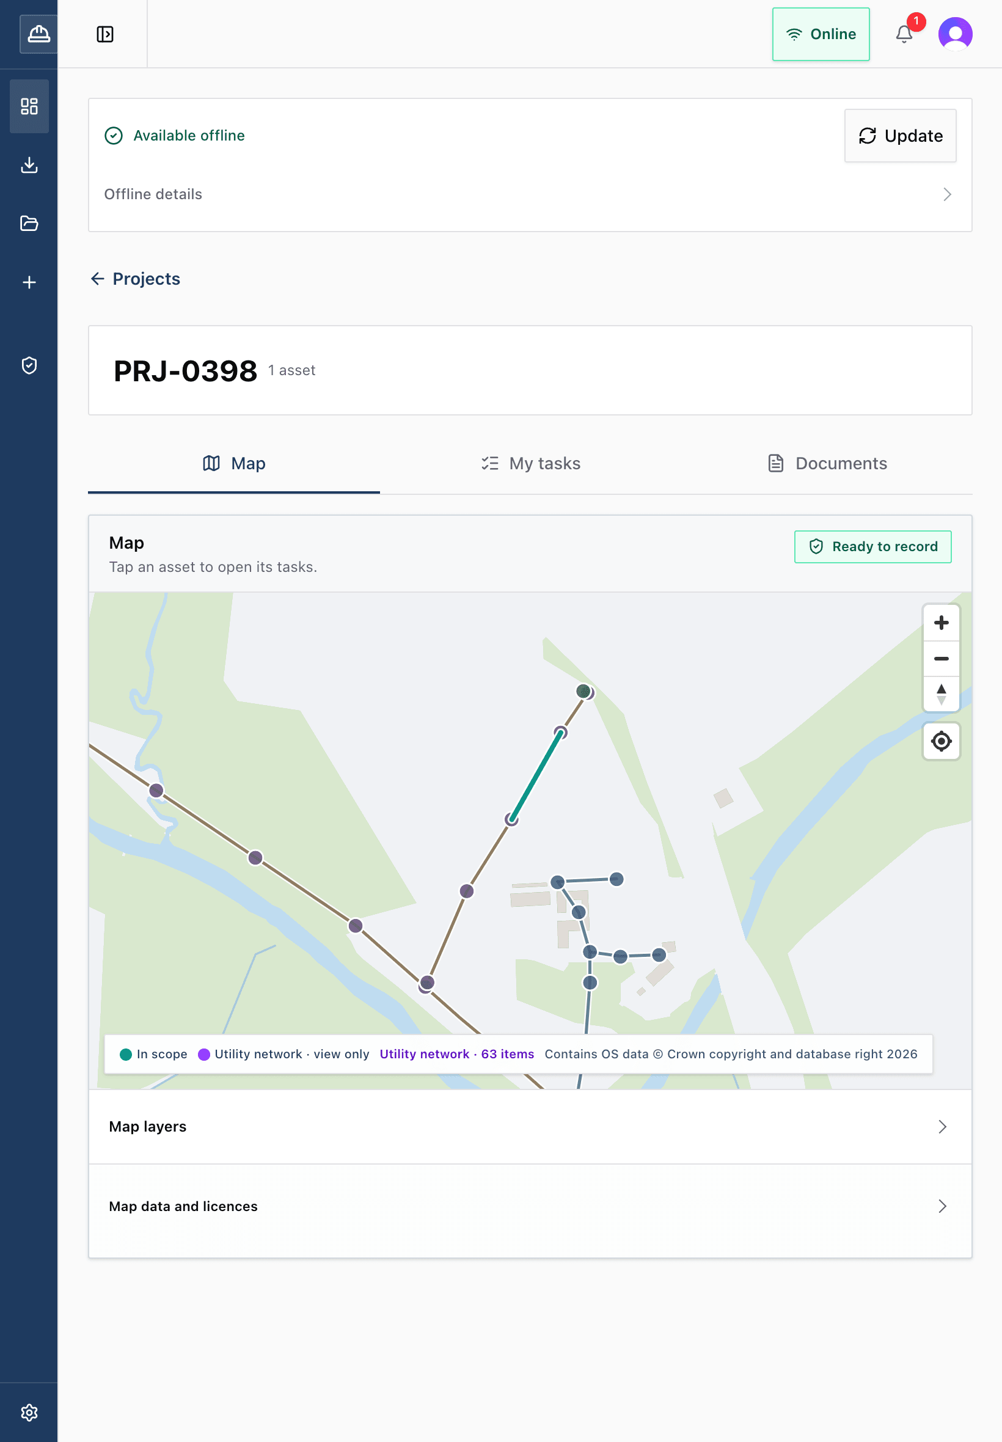Go back to Projects
Screen dimensions: 1002x1442
(135, 279)
